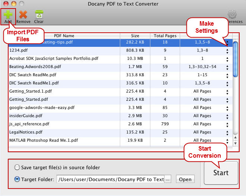Open page range stepper for 1234.pdf

[227, 51]
